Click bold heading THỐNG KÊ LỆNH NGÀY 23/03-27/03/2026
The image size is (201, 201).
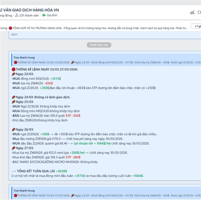coord(47,69)
